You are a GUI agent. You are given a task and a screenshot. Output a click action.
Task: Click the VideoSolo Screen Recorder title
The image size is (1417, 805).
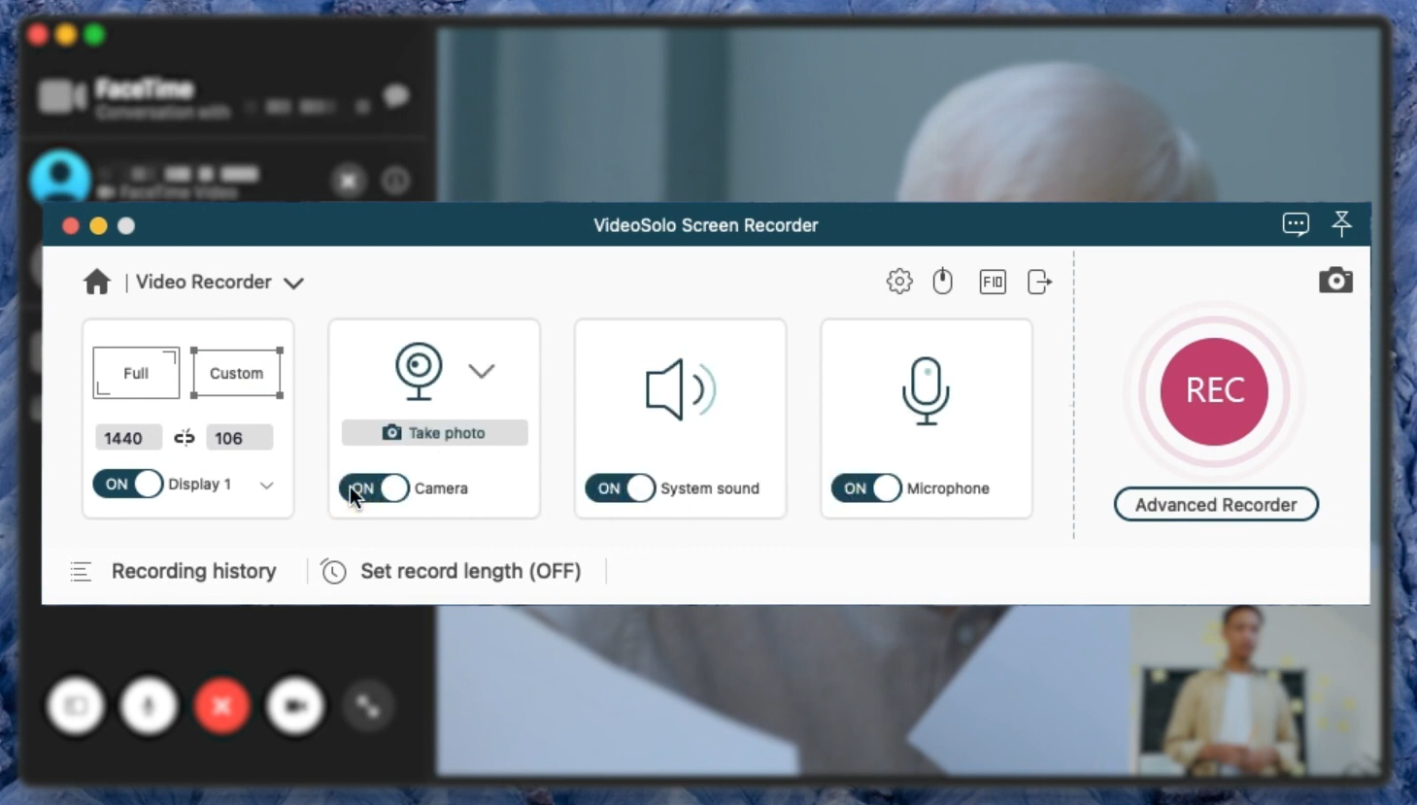tap(706, 225)
